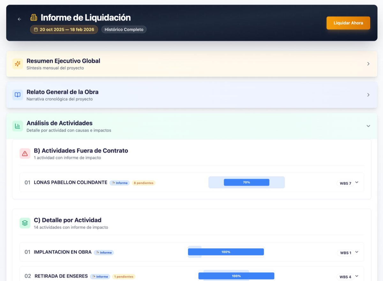383x281 pixels.
Task: Collapse the Análisis de Actividades section chevron
Action: pos(368,126)
